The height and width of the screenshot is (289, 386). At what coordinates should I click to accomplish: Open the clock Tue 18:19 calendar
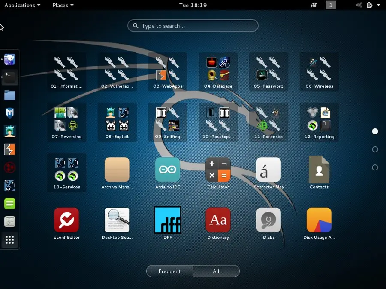tap(193, 5)
